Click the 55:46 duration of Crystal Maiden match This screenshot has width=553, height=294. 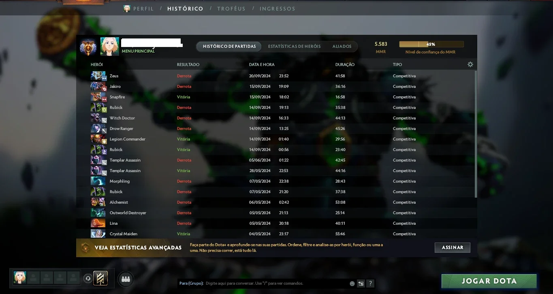pyautogui.click(x=340, y=234)
